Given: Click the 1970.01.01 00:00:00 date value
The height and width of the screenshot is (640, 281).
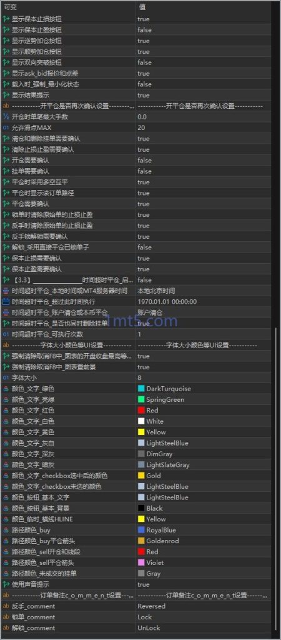Looking at the screenshot, I should 167,302.
